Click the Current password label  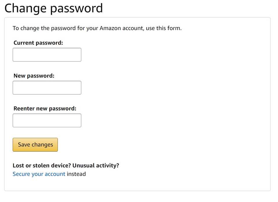pos(38,43)
